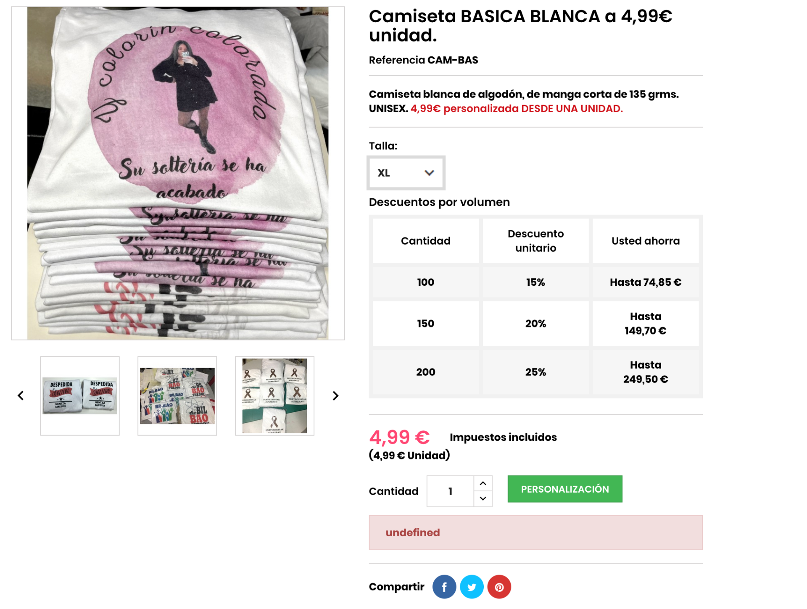
Task: Show previous thumbnails with left arrow
Action: (x=21, y=395)
